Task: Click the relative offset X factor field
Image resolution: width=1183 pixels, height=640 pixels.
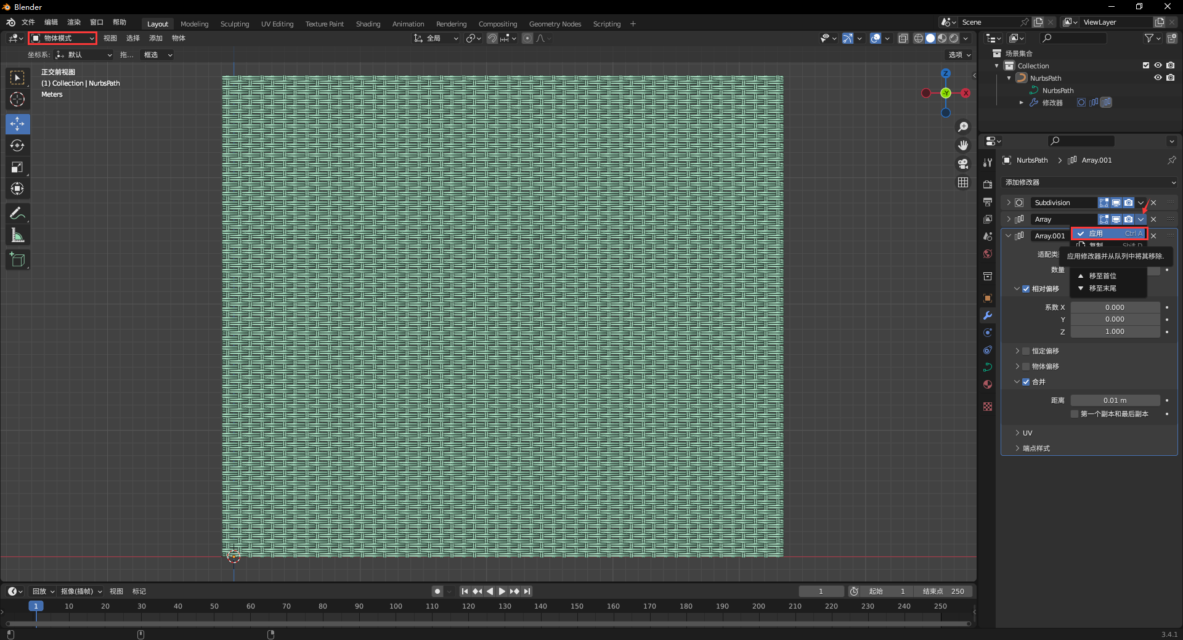Action: point(1115,307)
